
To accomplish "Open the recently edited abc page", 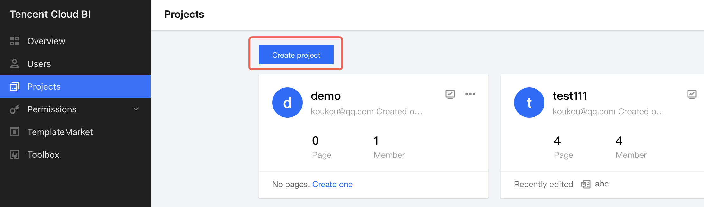I will (601, 184).
